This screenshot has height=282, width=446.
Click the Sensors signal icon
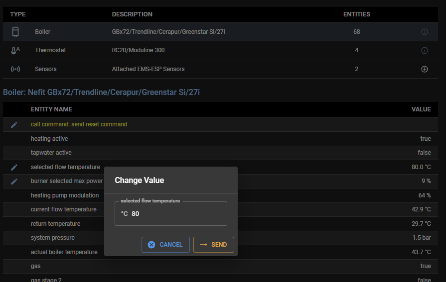pos(15,69)
